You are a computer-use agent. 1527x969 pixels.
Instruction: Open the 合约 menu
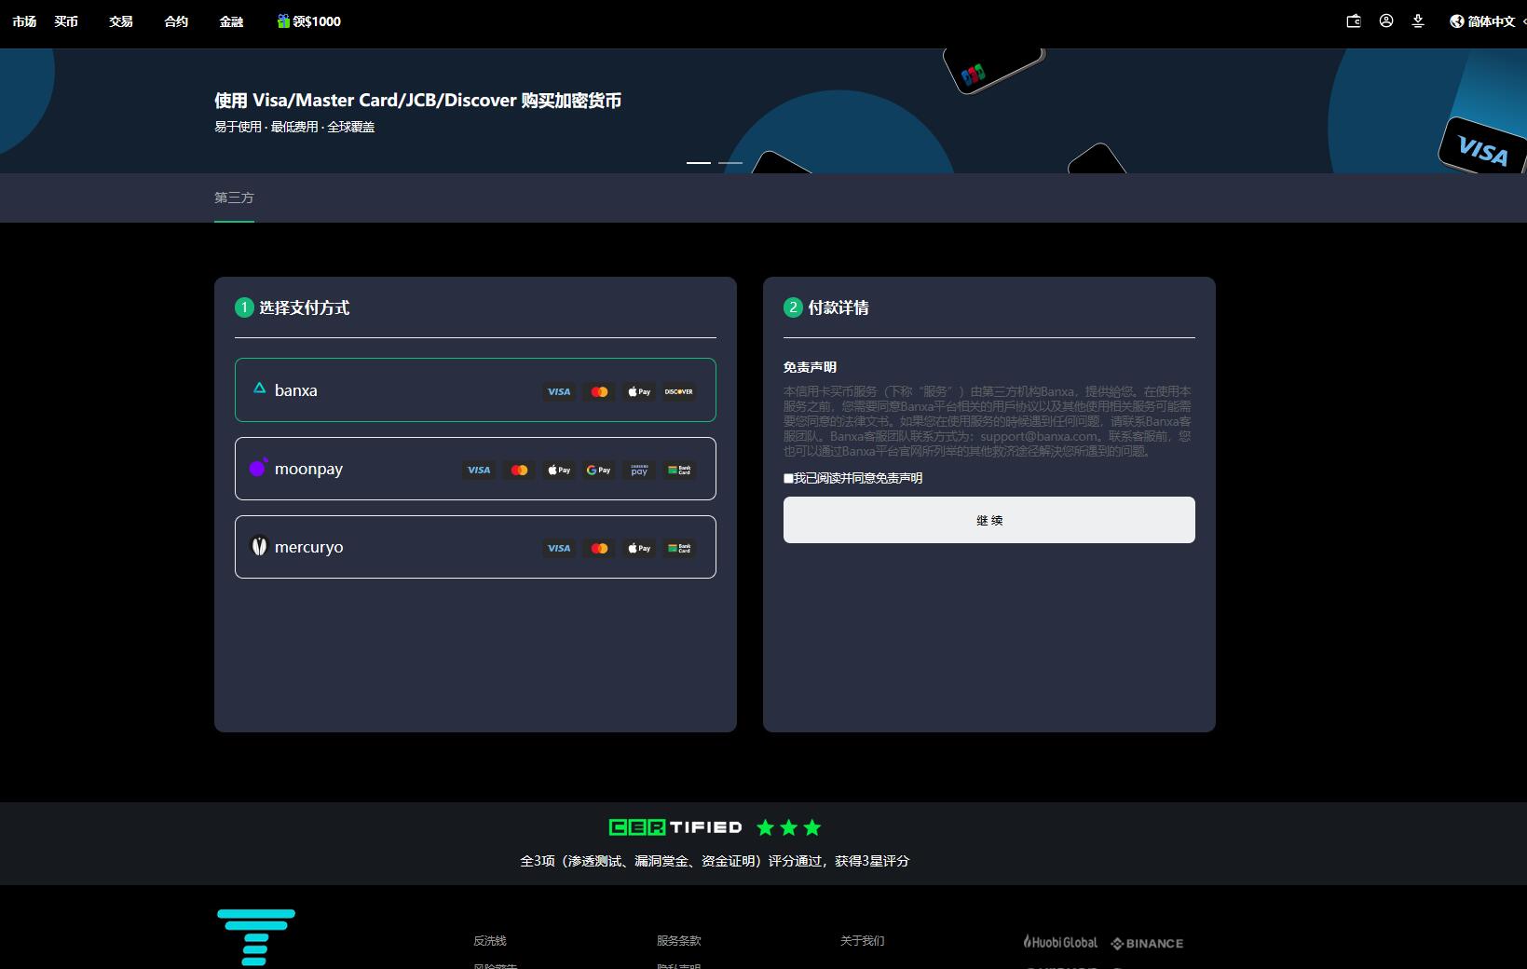point(176,21)
